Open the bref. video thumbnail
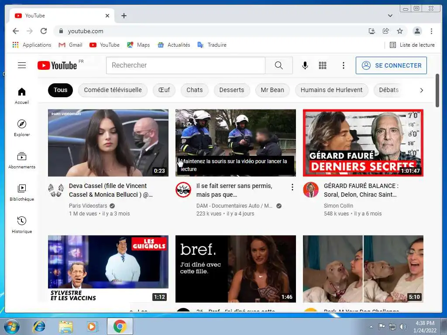Image resolution: width=447 pixels, height=335 pixels. [235, 269]
